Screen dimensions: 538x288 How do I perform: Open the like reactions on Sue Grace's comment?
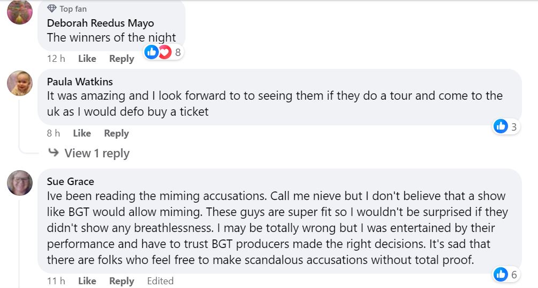click(x=501, y=274)
